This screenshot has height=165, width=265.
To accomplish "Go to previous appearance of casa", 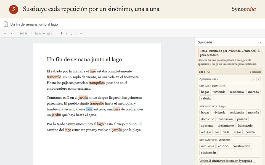I will pos(253,79).
